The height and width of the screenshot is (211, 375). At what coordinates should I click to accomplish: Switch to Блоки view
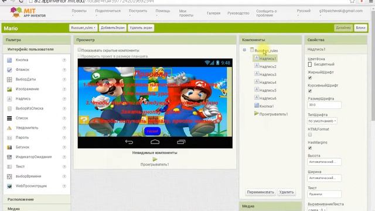click(360, 28)
